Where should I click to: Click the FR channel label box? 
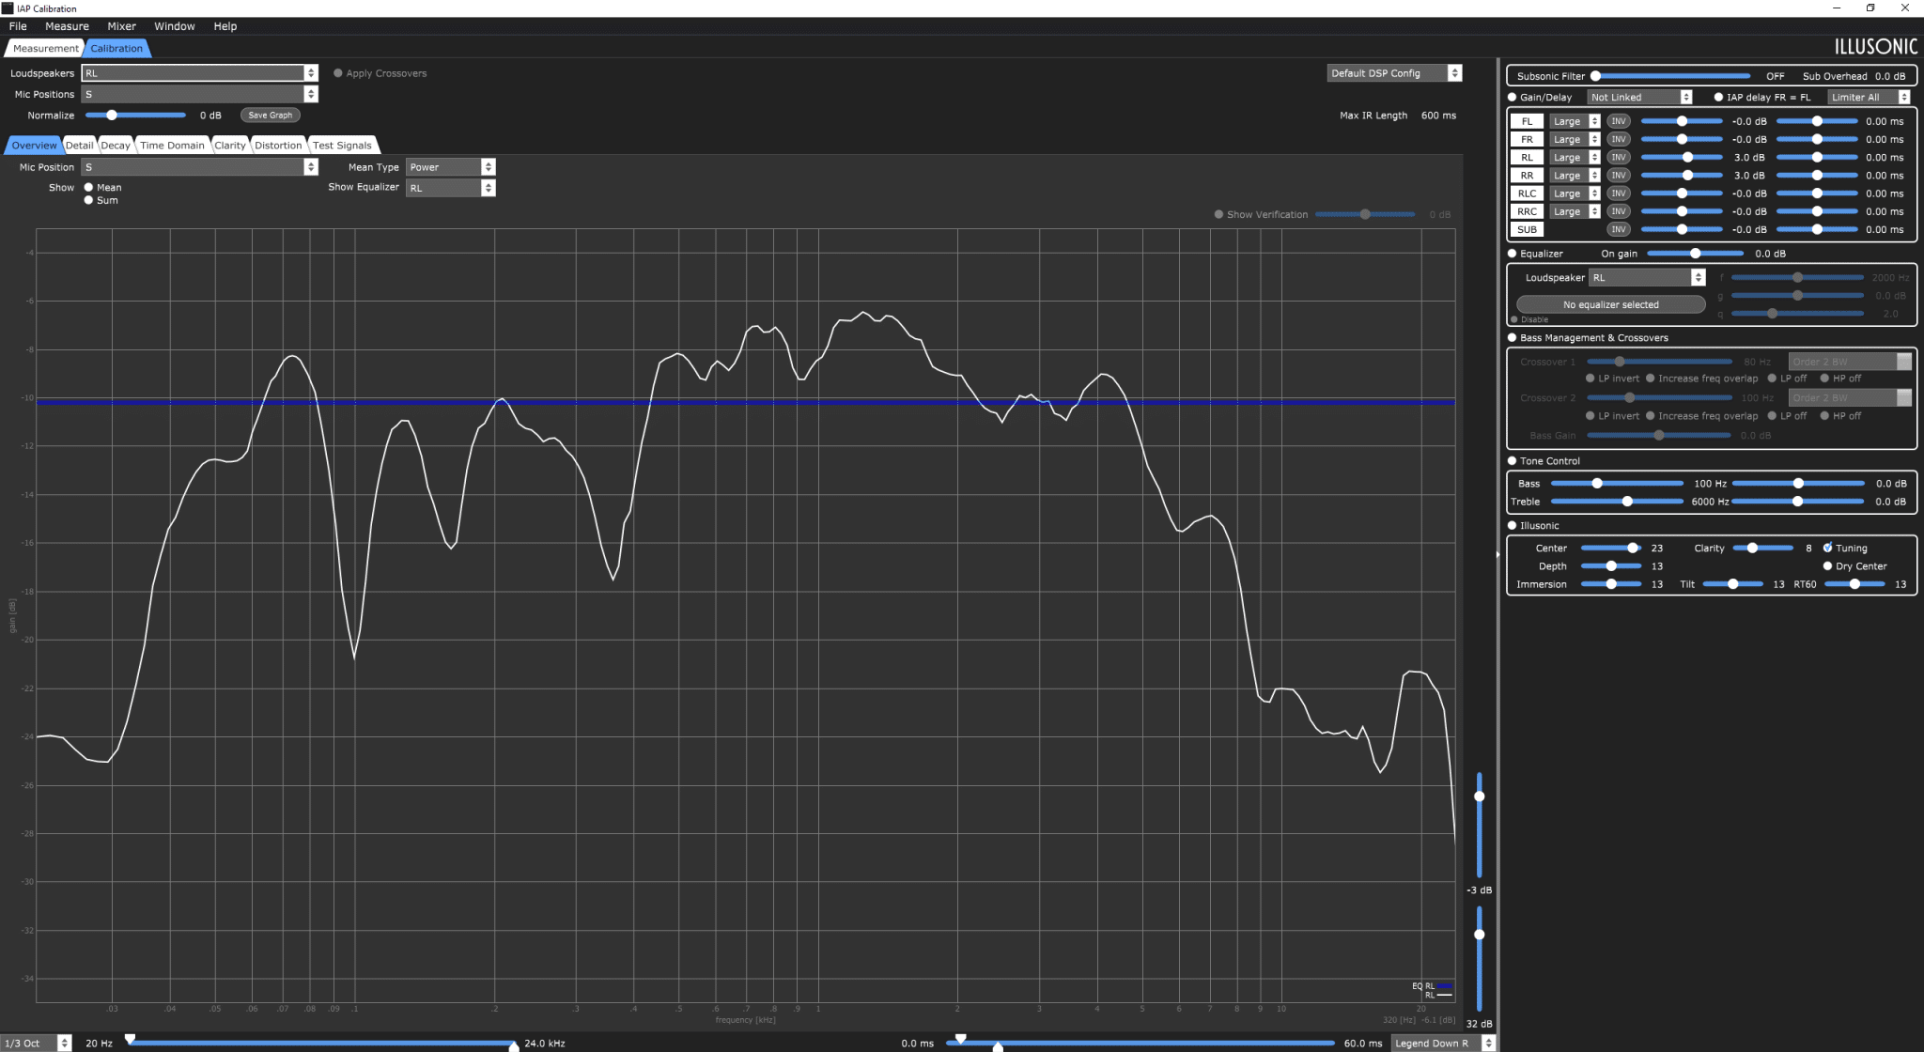tap(1527, 139)
